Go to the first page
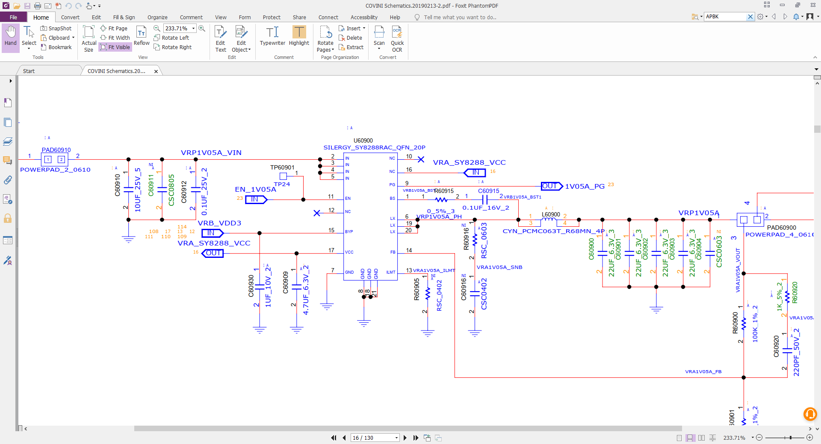821x444 pixels. coord(334,438)
